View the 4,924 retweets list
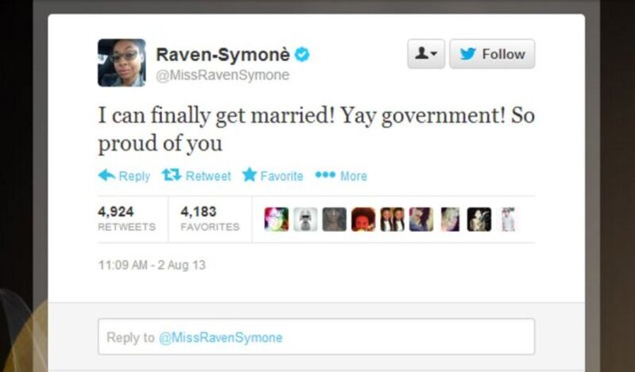The width and height of the screenshot is (635, 372). click(x=127, y=219)
